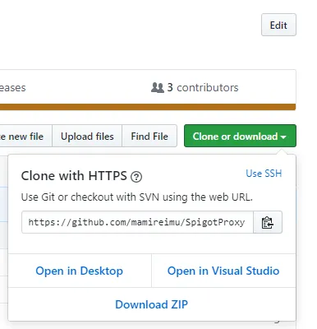Select the HTTPS clone URL field
The height and width of the screenshot is (329, 317).
pyautogui.click(x=137, y=222)
